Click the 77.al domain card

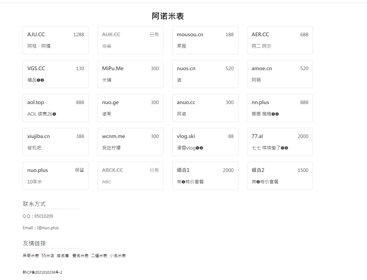point(280,142)
